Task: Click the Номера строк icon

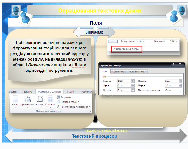Action: click(x=58, y=102)
